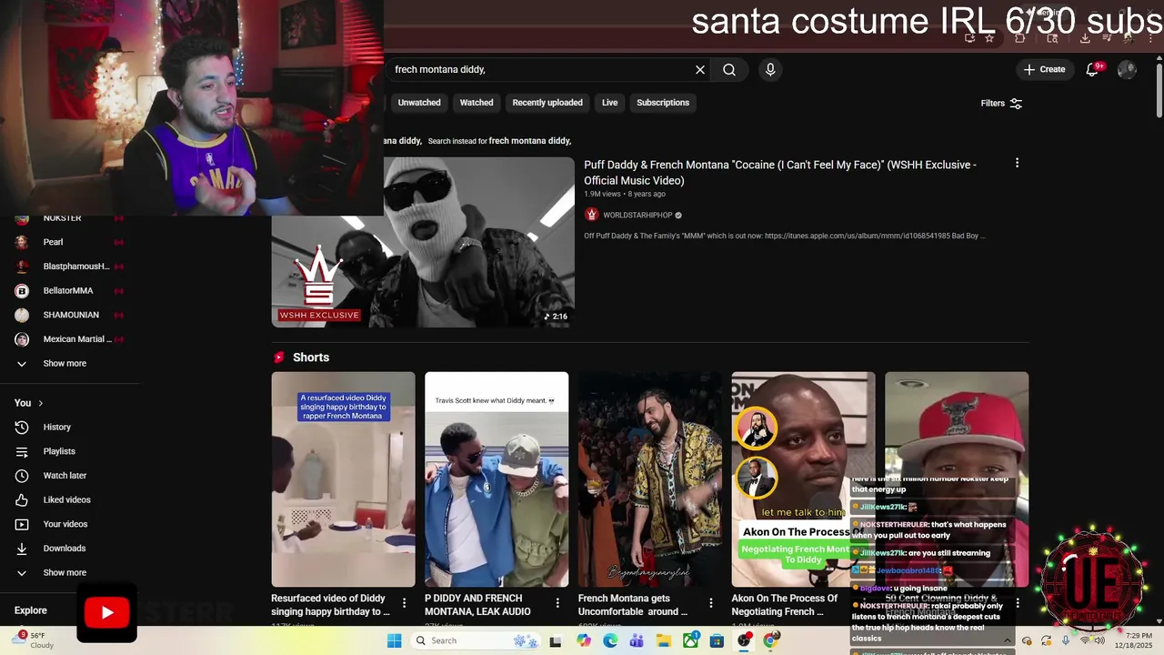Select the Recently uploaded filter chip

coord(547,103)
